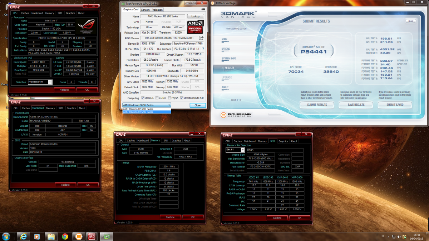Click the Lookup button in GPU-Z

[x=196, y=16]
